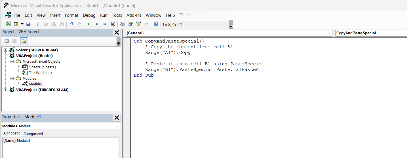Save the workbook with the disk icon
This screenshot has height=158, width=407.
point(28,24)
